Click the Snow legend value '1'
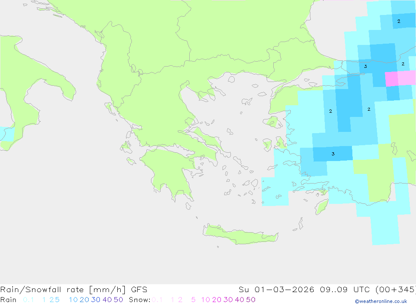This screenshot has height=305, width=416. tap(173, 300)
